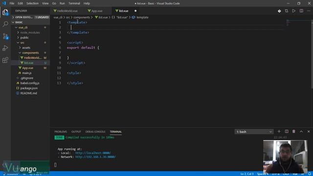Open the Explorer view in activity bar

[x=5, y=12]
